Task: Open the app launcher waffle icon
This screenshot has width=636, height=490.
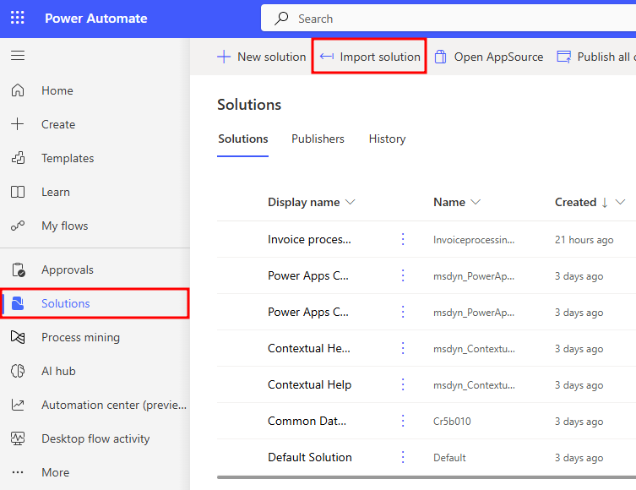Action: click(x=18, y=18)
